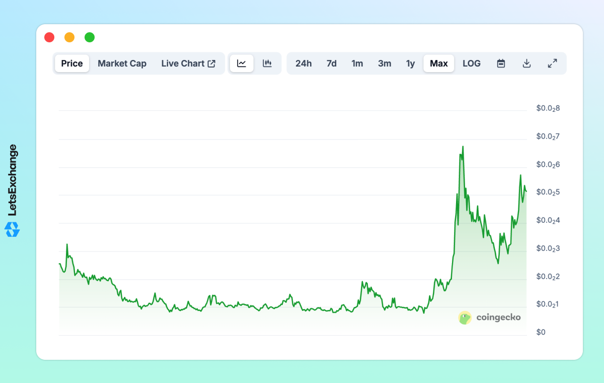Open the calendar date range picker
604x383 pixels.
[501, 63]
